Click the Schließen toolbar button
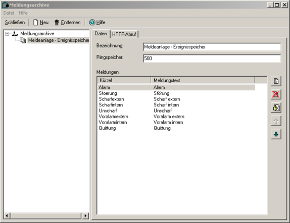The height and width of the screenshot is (223, 290). tap(15, 22)
